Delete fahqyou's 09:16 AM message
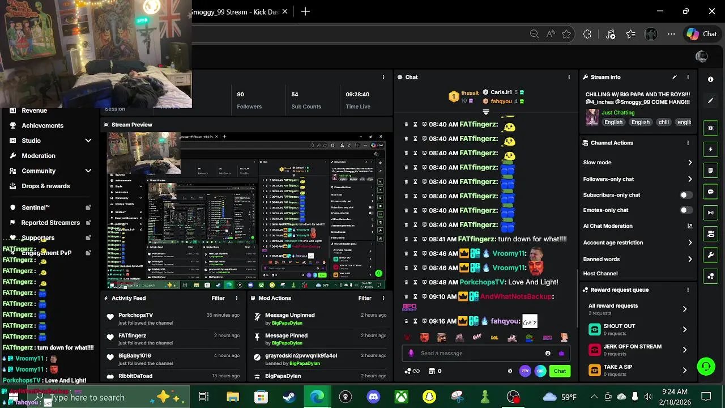 click(406, 321)
